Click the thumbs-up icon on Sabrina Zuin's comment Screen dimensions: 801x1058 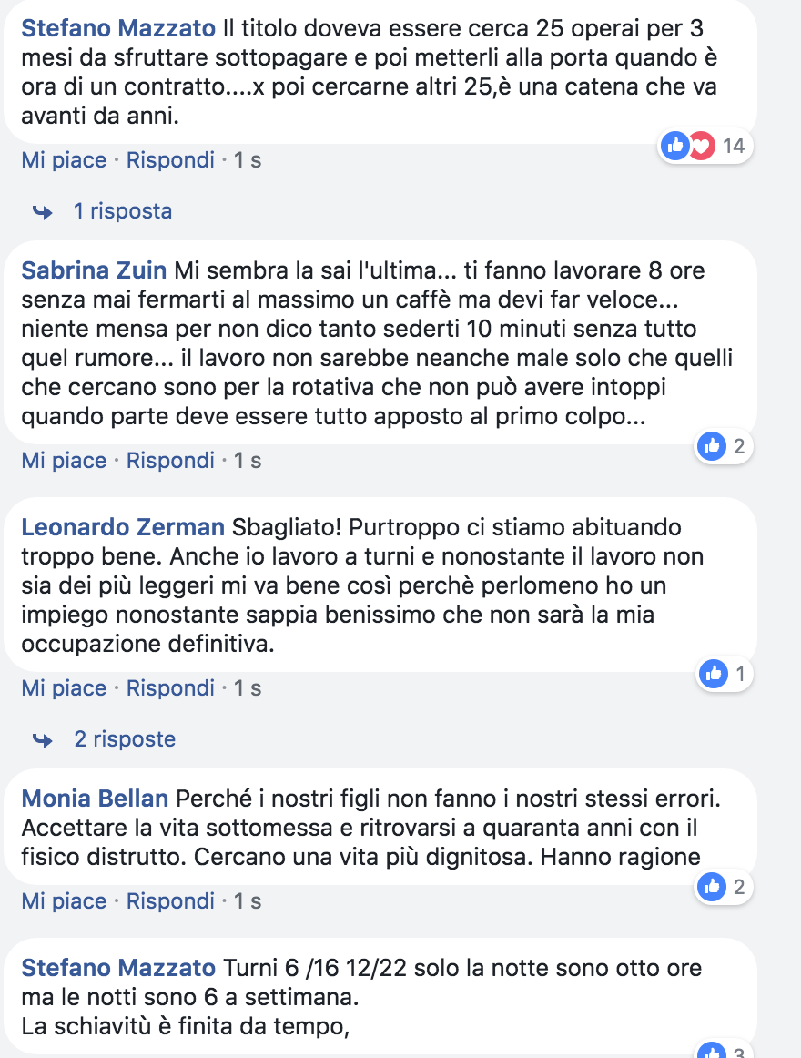point(713,445)
